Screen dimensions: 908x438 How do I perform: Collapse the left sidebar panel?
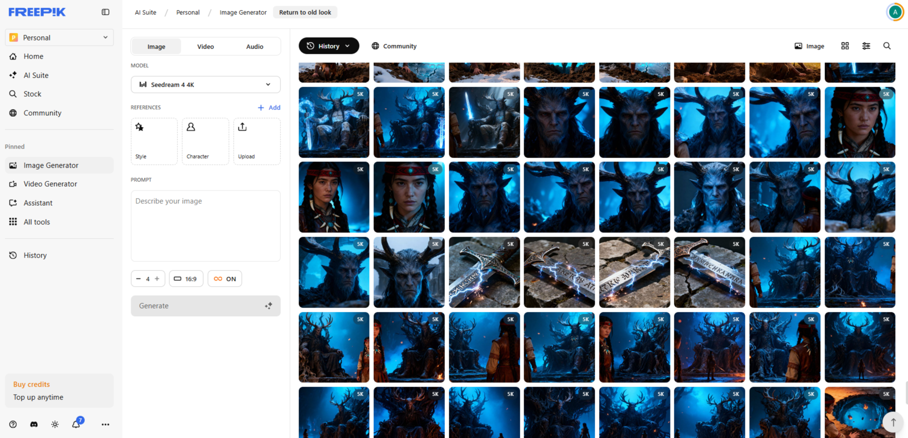point(105,12)
